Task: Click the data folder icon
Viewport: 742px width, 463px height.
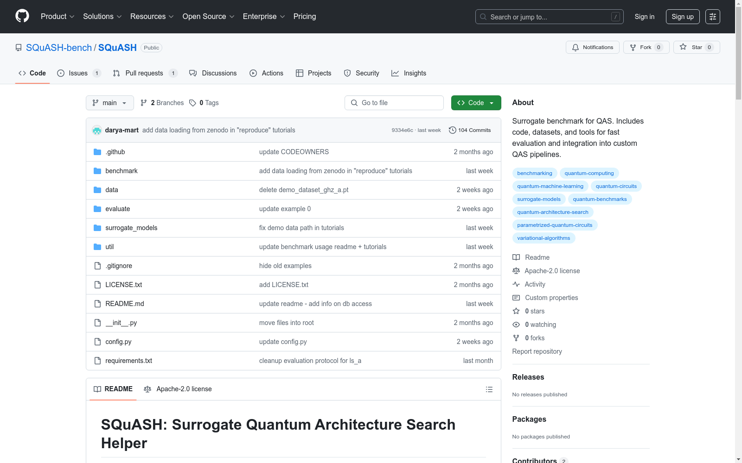Action: click(x=97, y=190)
